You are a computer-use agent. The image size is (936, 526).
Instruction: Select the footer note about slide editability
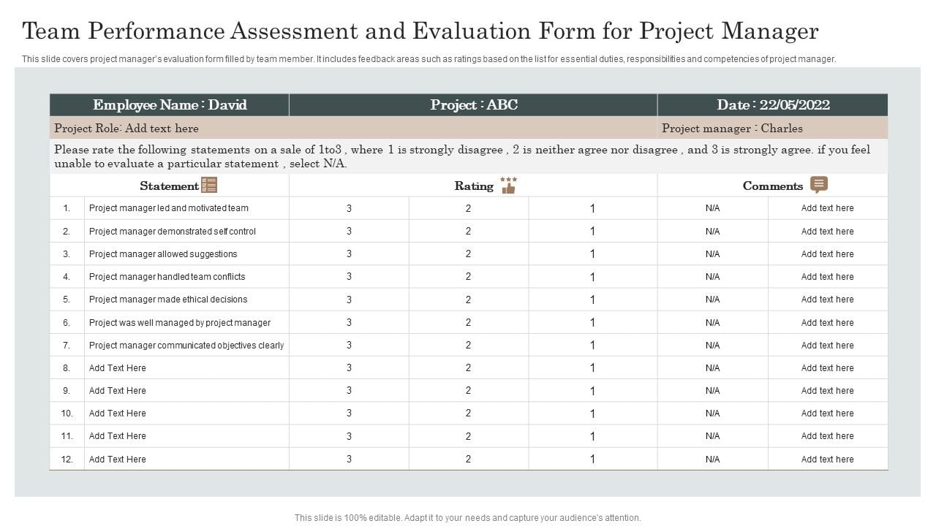tap(467, 517)
